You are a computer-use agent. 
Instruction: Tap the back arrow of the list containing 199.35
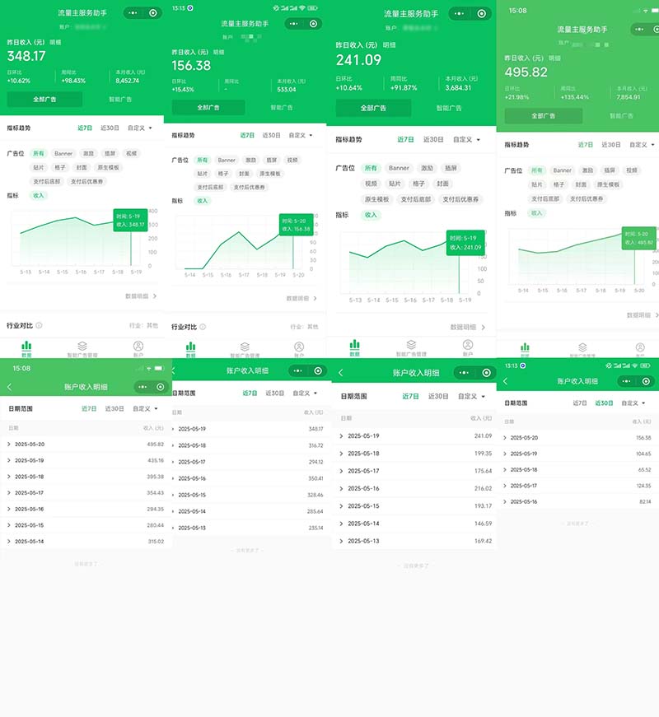[x=340, y=373]
